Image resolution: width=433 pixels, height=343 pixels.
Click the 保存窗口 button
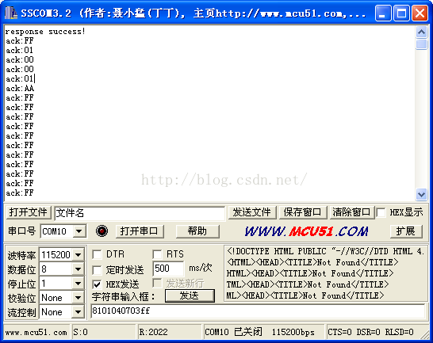click(303, 212)
